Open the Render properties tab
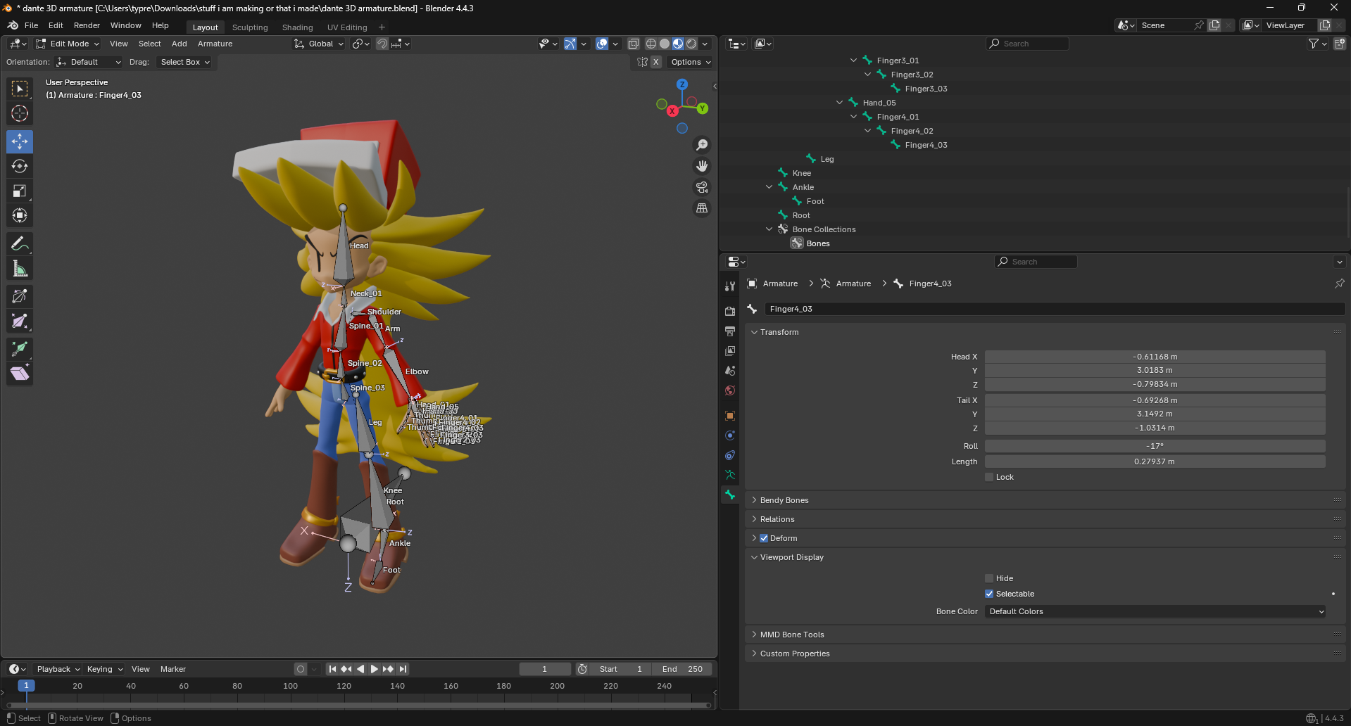This screenshot has height=726, width=1351. pos(730,311)
